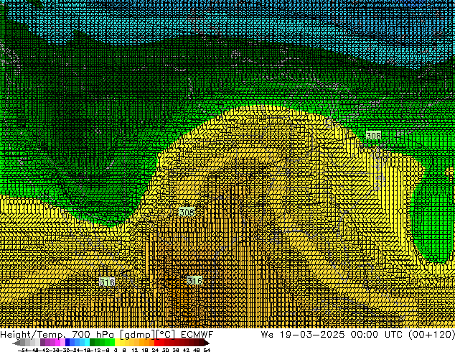Viewport: 455px width, 352px height.
Task: Click the "[°C]" unit text
Action: (166, 335)
